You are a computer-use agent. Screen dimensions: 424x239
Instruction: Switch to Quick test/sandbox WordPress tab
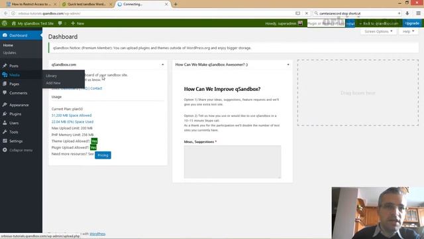click(86, 4)
